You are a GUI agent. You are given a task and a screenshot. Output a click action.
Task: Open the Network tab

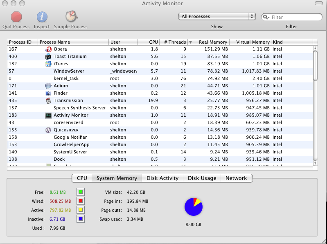point(236,178)
